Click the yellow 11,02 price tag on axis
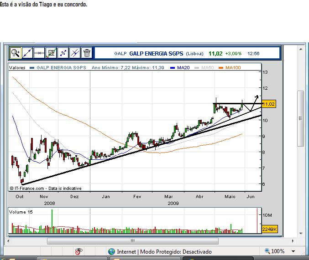Image resolution: width=309 pixels, height=260 pixels. tap(268, 104)
